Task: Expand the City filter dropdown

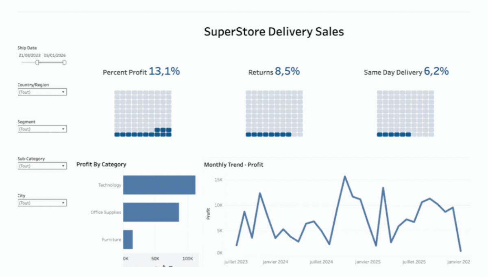Action: click(x=42, y=203)
